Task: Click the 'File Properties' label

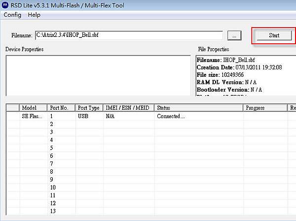Action: 214,49
